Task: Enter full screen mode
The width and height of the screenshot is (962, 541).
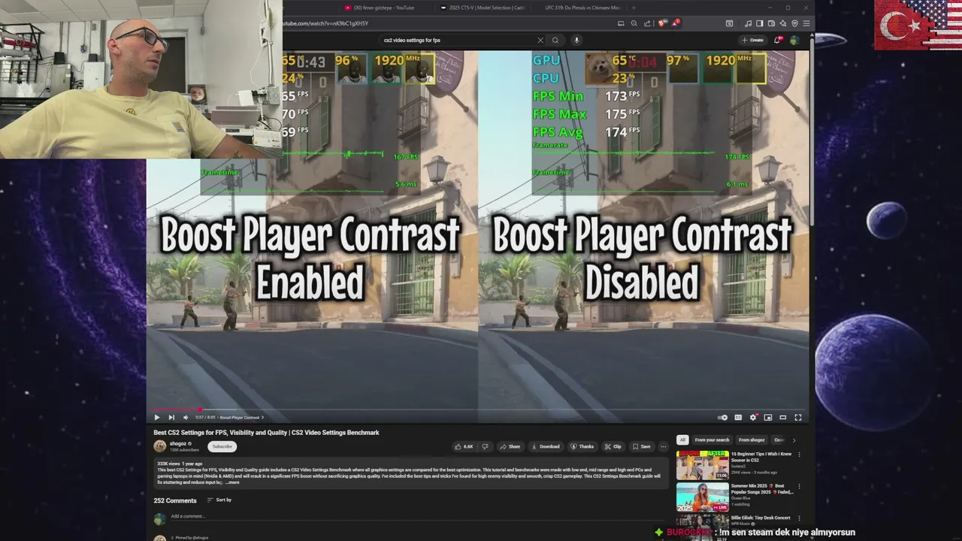Action: tap(798, 418)
